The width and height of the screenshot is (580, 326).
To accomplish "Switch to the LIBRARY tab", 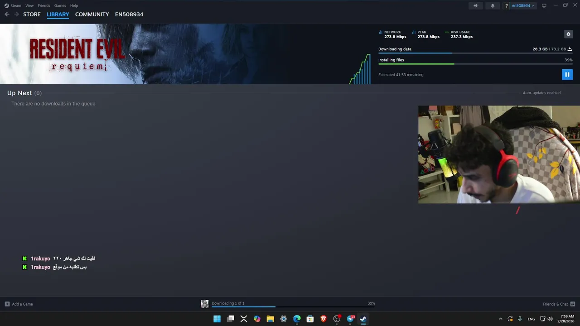I will [x=58, y=14].
